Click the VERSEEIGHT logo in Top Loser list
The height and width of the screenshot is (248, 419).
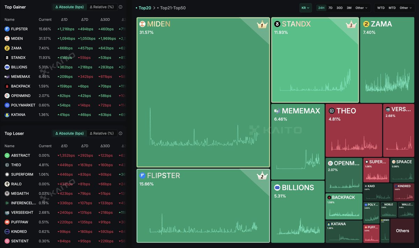[x=7, y=212]
